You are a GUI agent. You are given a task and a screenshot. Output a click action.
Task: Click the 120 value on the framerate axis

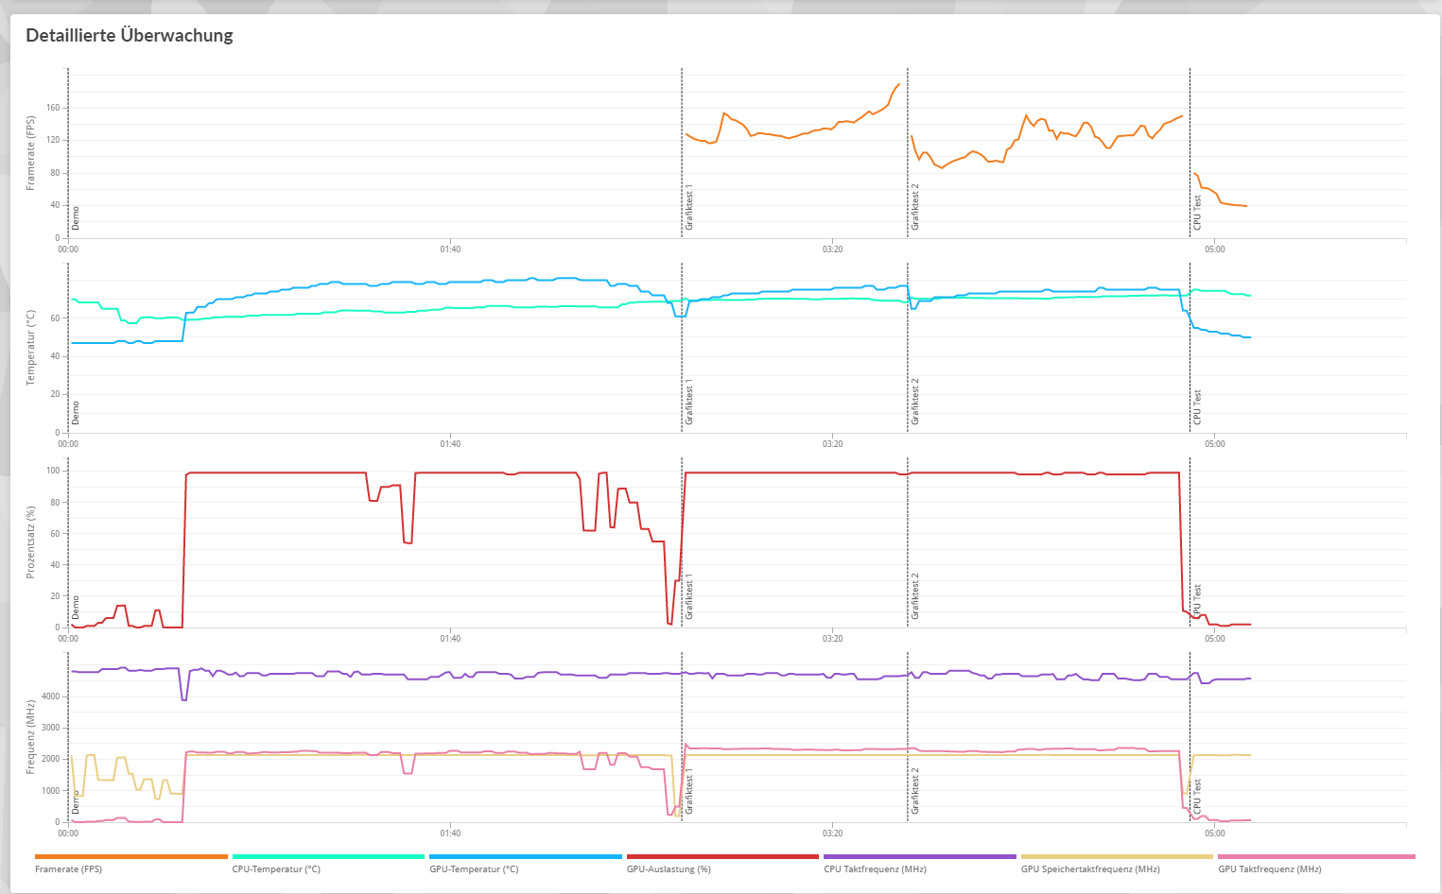point(53,140)
